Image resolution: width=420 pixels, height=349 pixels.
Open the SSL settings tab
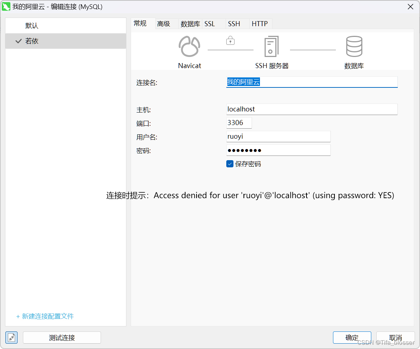209,23
